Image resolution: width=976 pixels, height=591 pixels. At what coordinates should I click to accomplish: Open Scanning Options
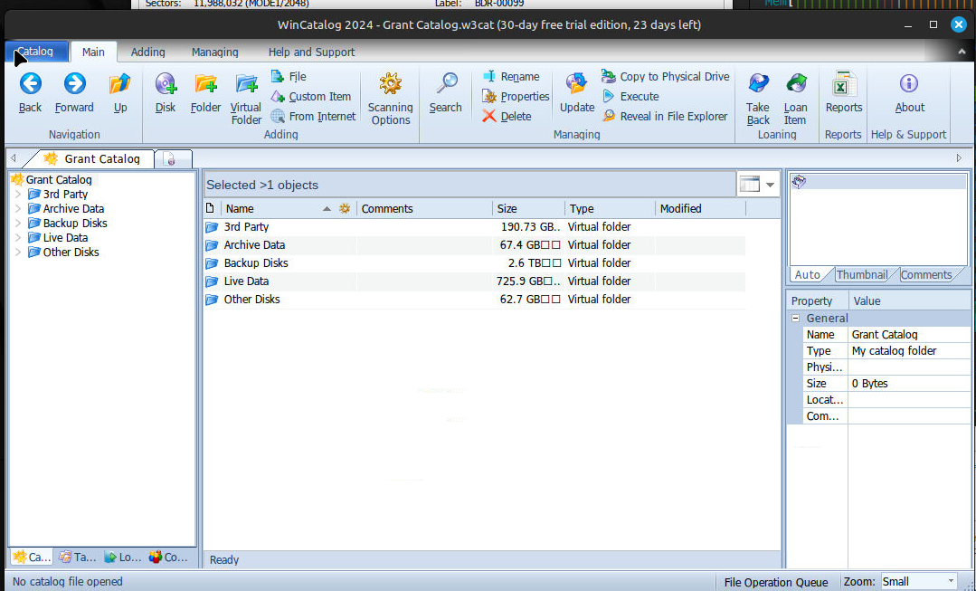390,99
